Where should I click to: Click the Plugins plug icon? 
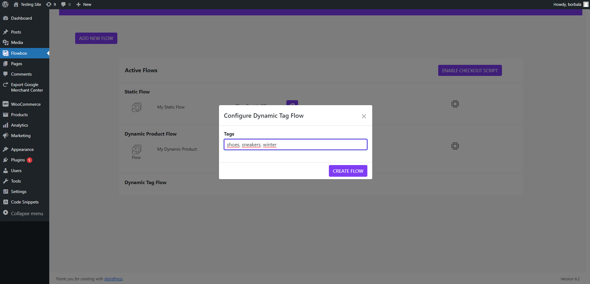tap(6, 160)
